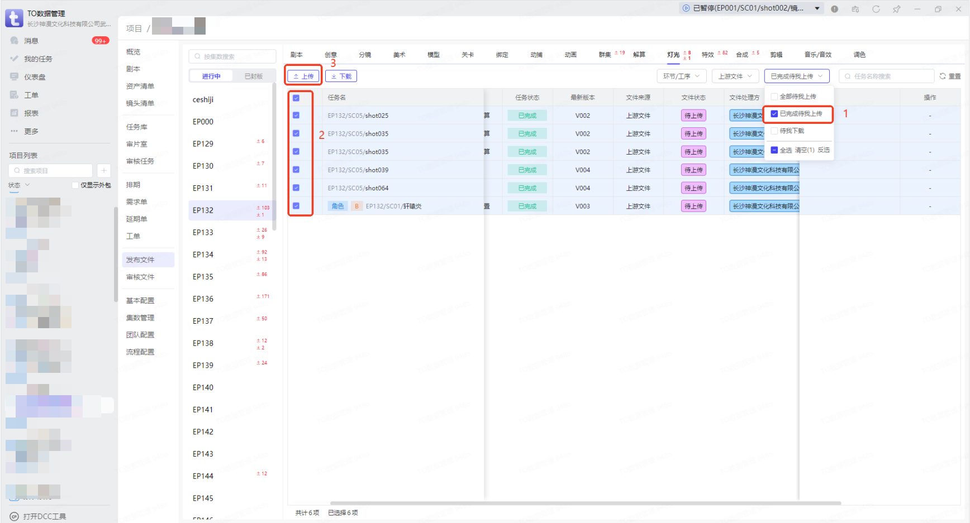Uncheck the row EP132/SC05/shot025 checkbox

click(x=296, y=116)
